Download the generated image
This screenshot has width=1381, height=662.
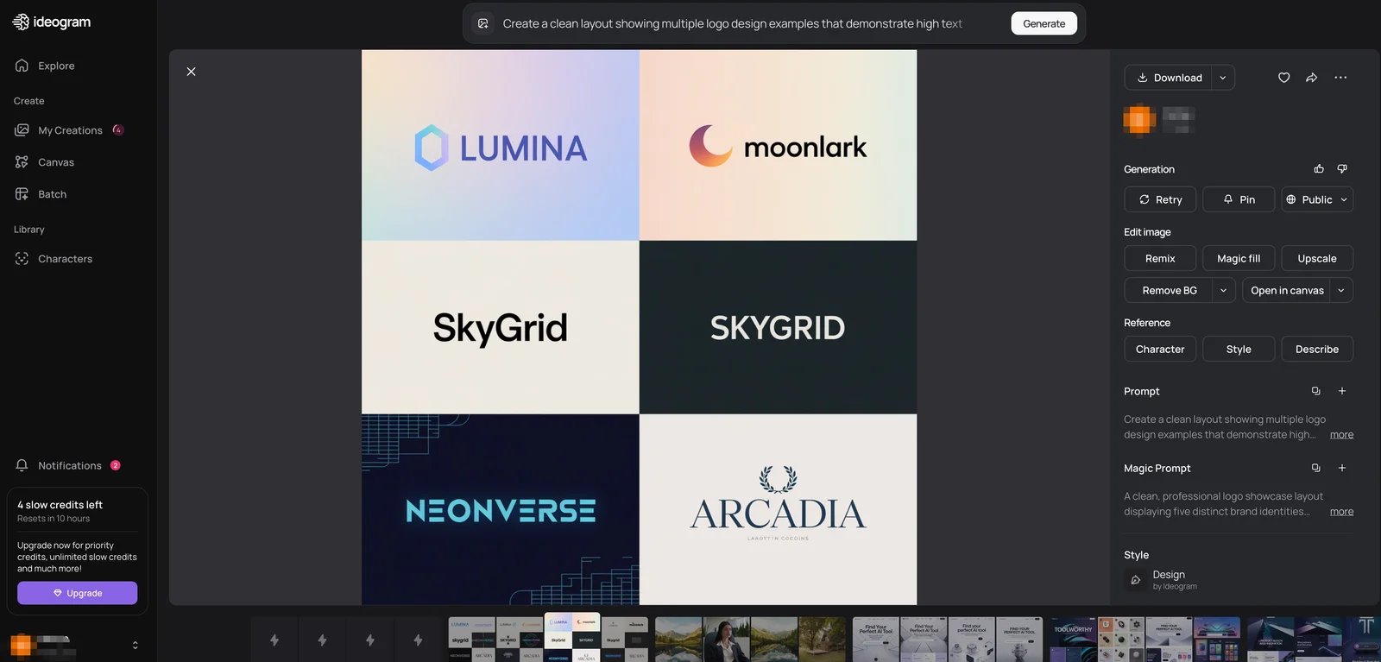(1169, 78)
